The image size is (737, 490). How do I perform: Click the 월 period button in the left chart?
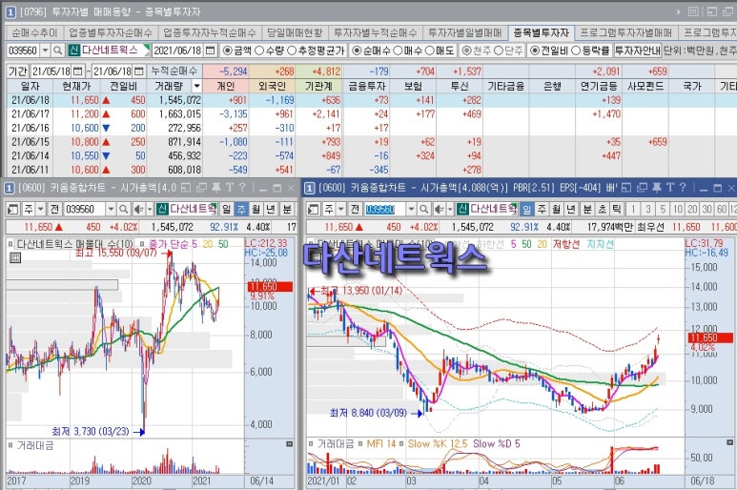256,209
